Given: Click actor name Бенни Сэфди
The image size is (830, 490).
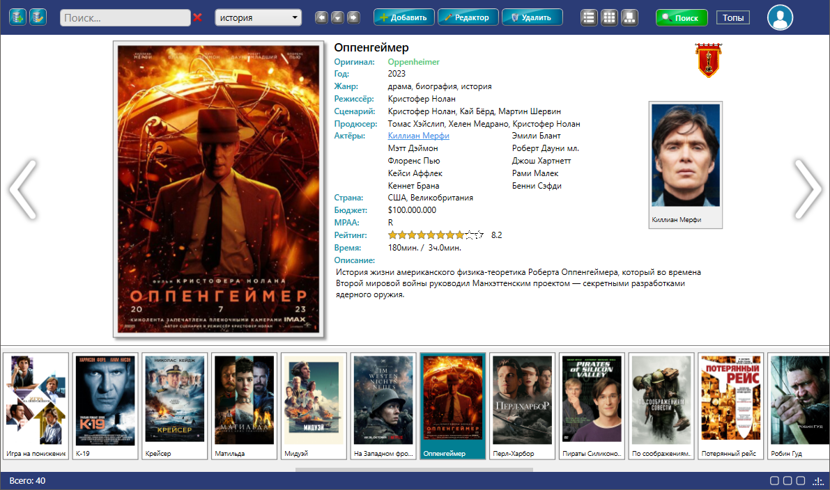Looking at the screenshot, I should 536,186.
